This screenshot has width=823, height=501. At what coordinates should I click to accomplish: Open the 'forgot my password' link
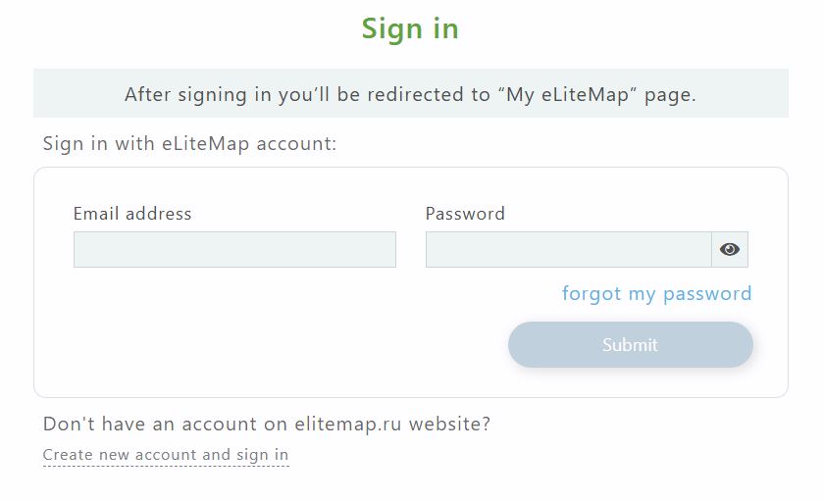(656, 293)
